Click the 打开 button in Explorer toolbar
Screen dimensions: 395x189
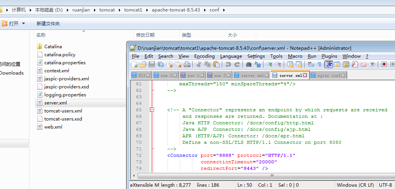coord(11,23)
